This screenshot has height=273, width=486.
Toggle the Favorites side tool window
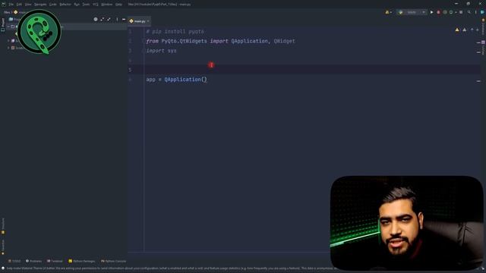click(3, 247)
